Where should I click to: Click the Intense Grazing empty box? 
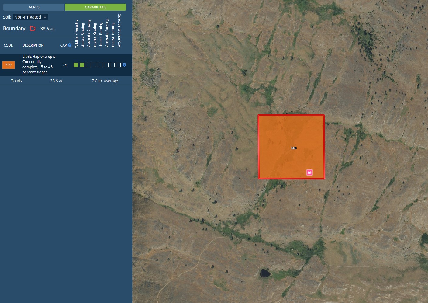point(94,65)
